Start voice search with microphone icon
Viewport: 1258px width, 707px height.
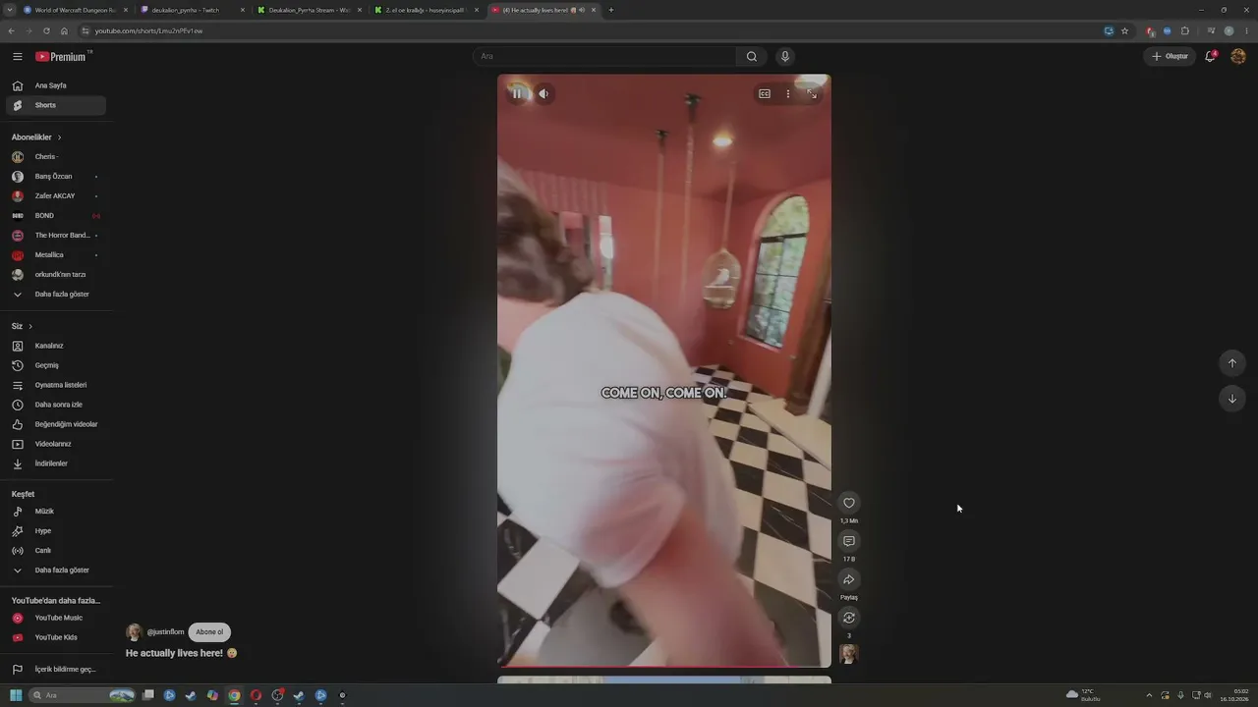pos(784,56)
